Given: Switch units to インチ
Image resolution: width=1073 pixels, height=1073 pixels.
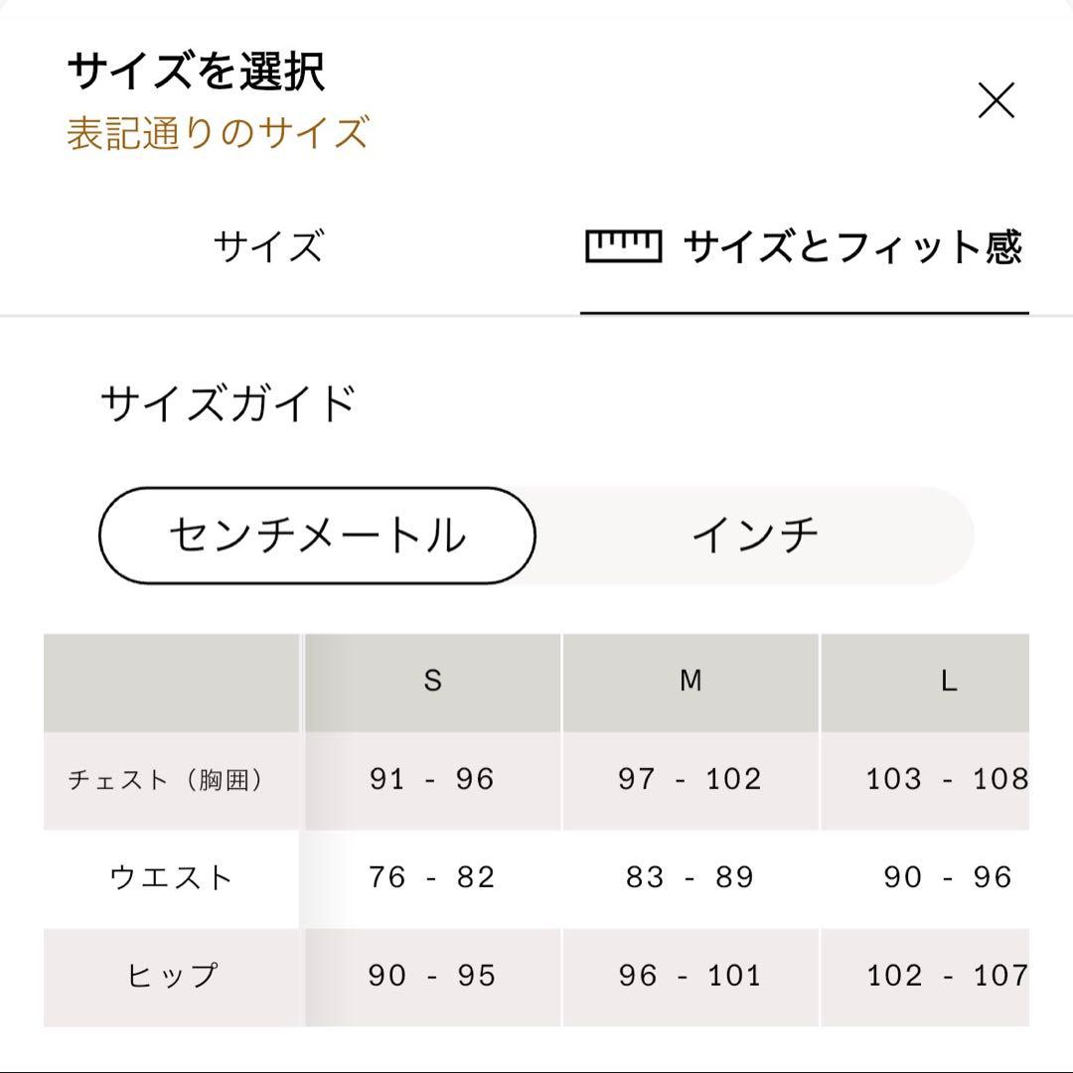Looking at the screenshot, I should pyautogui.click(x=755, y=536).
